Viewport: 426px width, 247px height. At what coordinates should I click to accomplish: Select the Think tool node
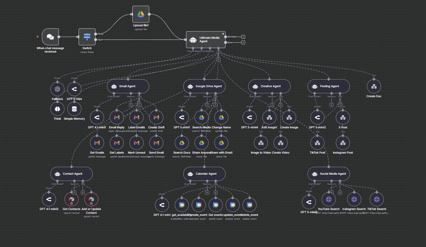(57, 109)
